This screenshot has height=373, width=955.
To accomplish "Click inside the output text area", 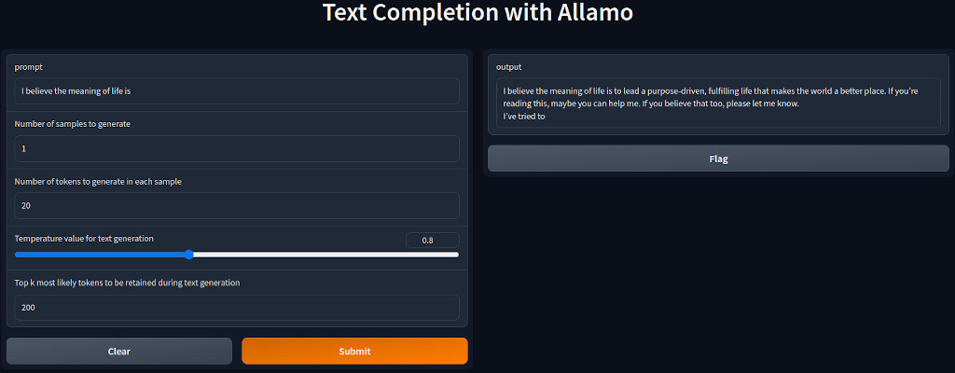I will [718, 103].
